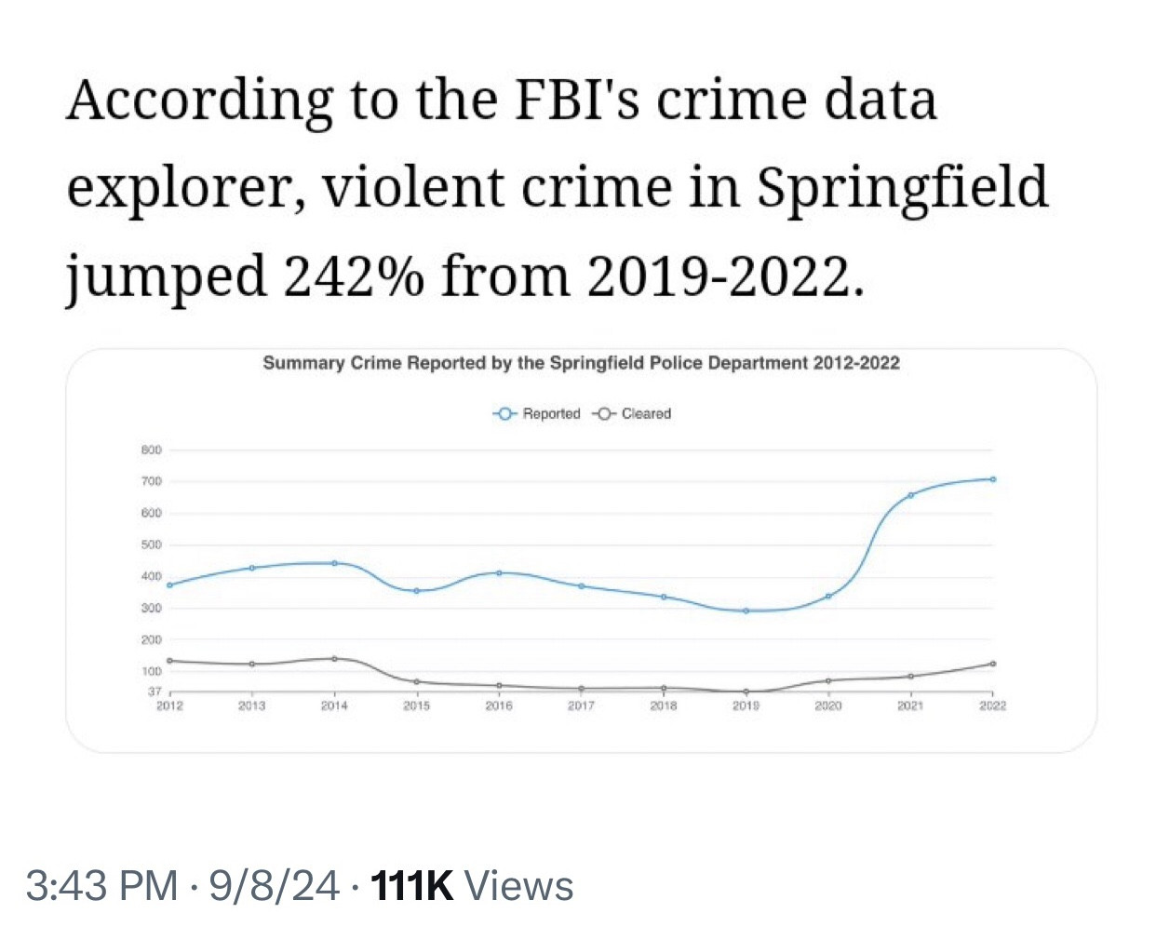
Task: Toggle the Reported series legend marker
Action: pos(504,414)
